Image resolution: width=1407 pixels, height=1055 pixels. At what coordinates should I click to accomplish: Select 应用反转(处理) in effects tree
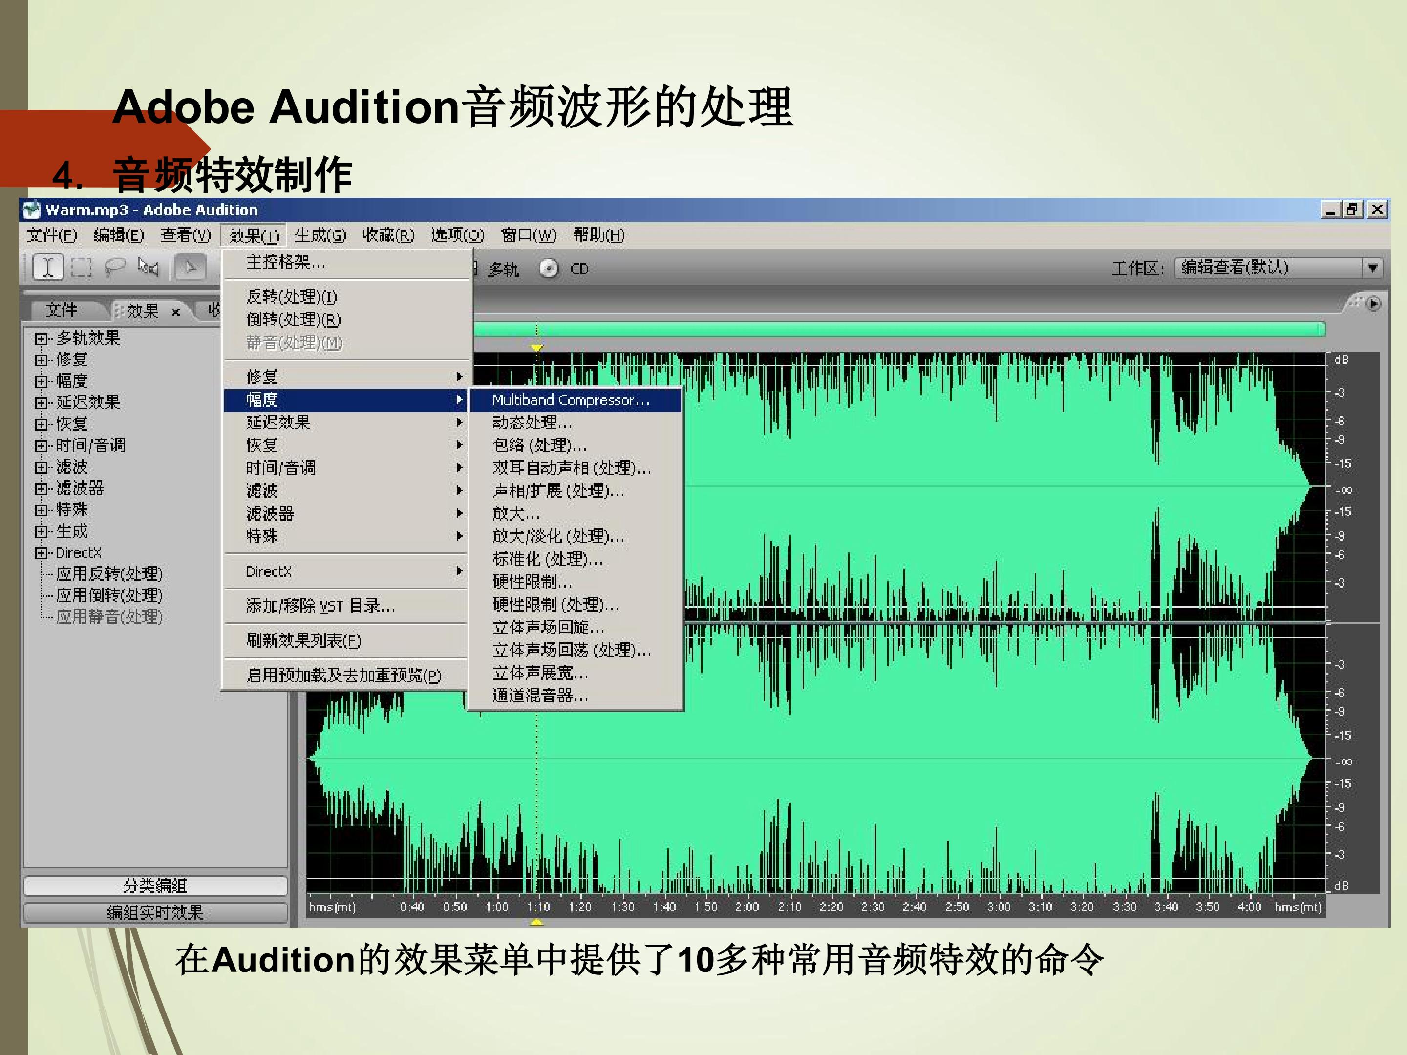pyautogui.click(x=109, y=573)
